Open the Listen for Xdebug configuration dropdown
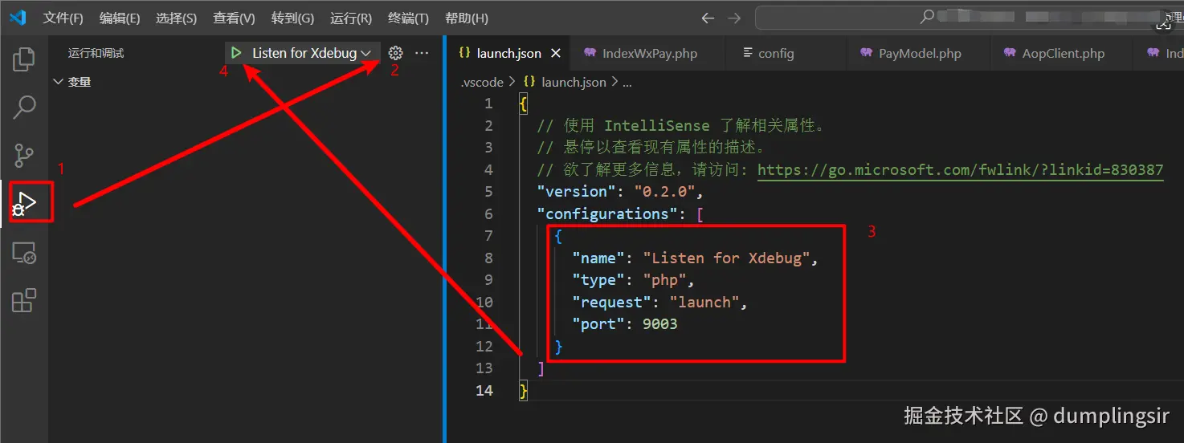 click(x=312, y=53)
